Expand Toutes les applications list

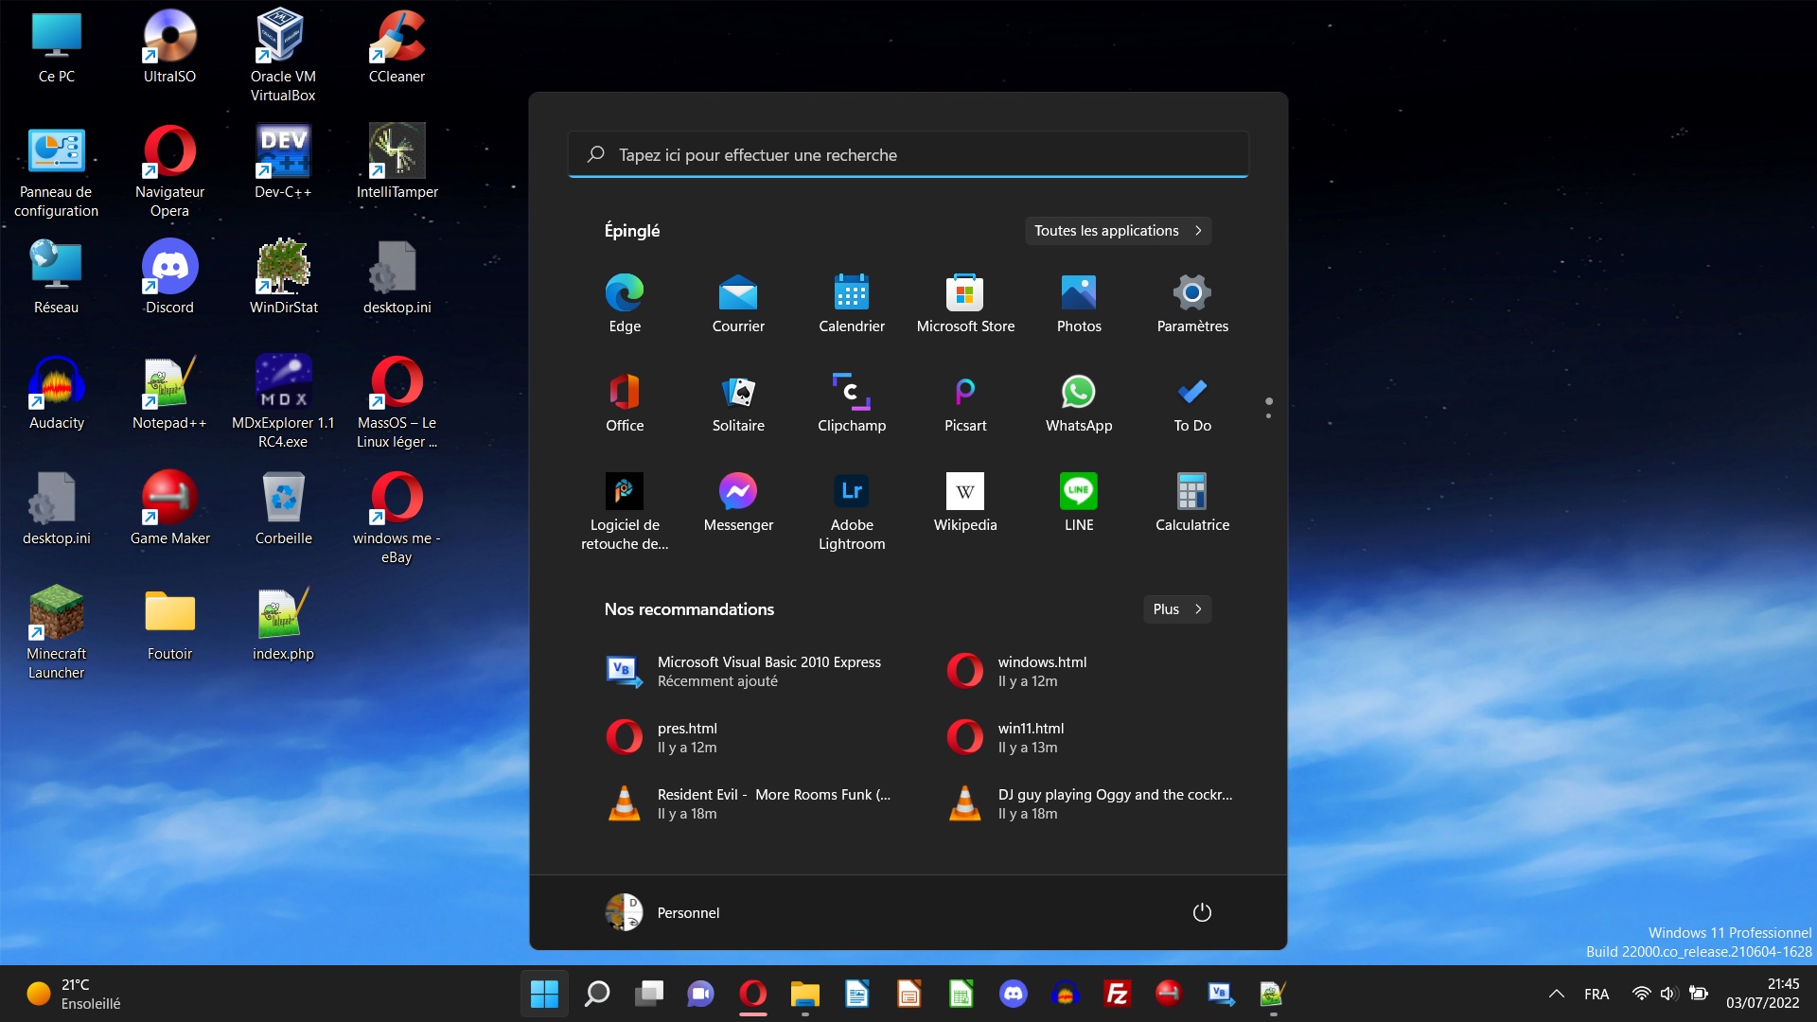coord(1117,231)
